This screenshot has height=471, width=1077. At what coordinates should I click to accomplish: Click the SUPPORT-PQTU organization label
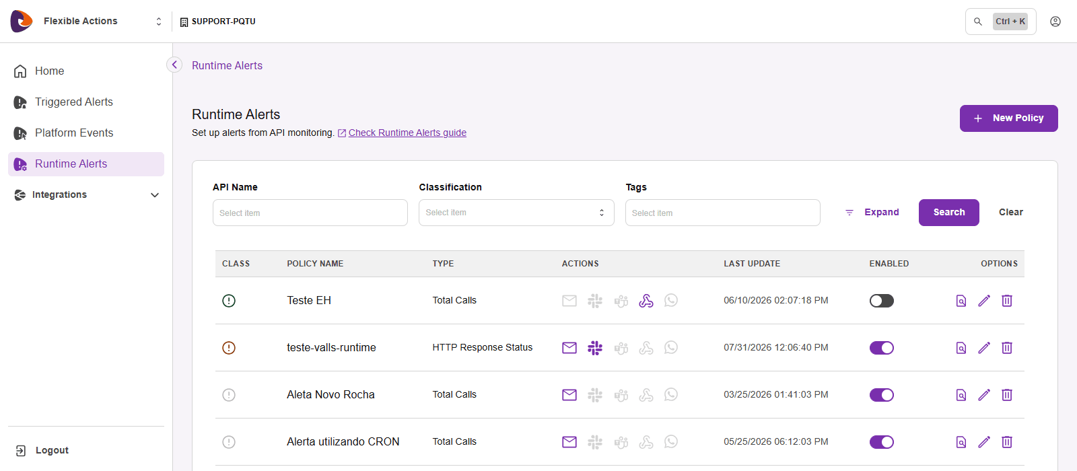pyautogui.click(x=217, y=22)
